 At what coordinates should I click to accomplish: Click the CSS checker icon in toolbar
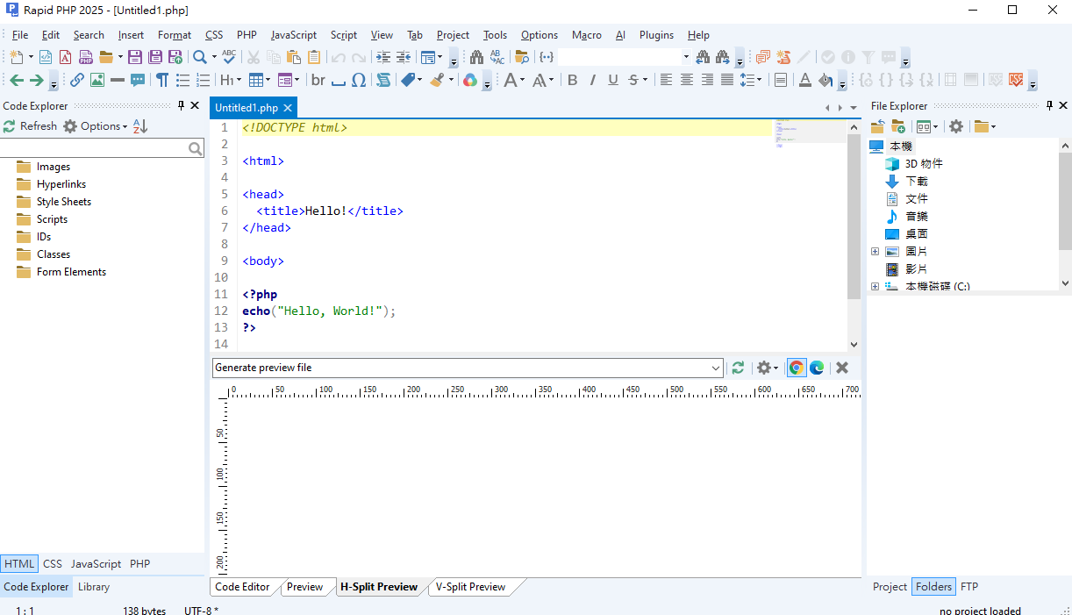coord(1016,80)
